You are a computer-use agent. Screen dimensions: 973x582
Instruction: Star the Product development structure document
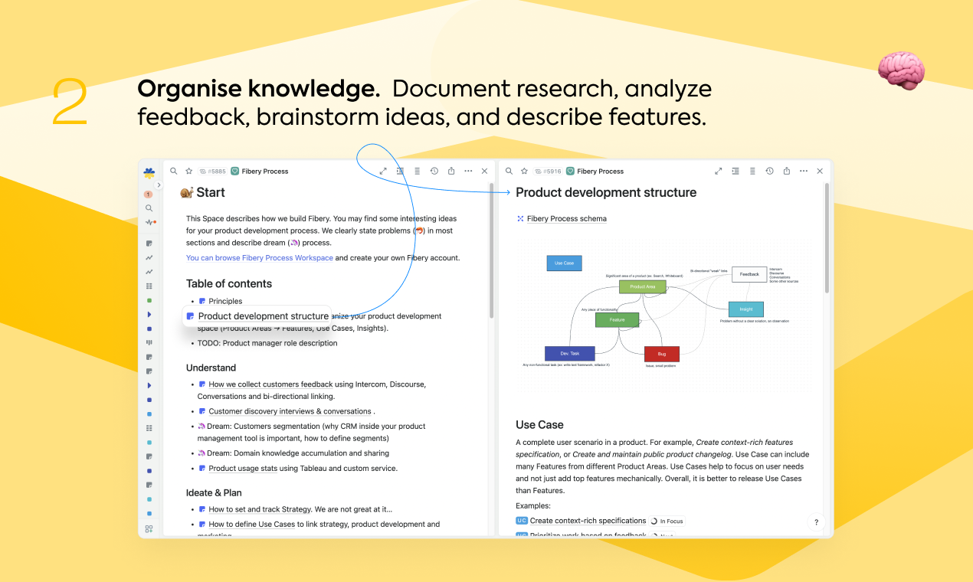[524, 172]
